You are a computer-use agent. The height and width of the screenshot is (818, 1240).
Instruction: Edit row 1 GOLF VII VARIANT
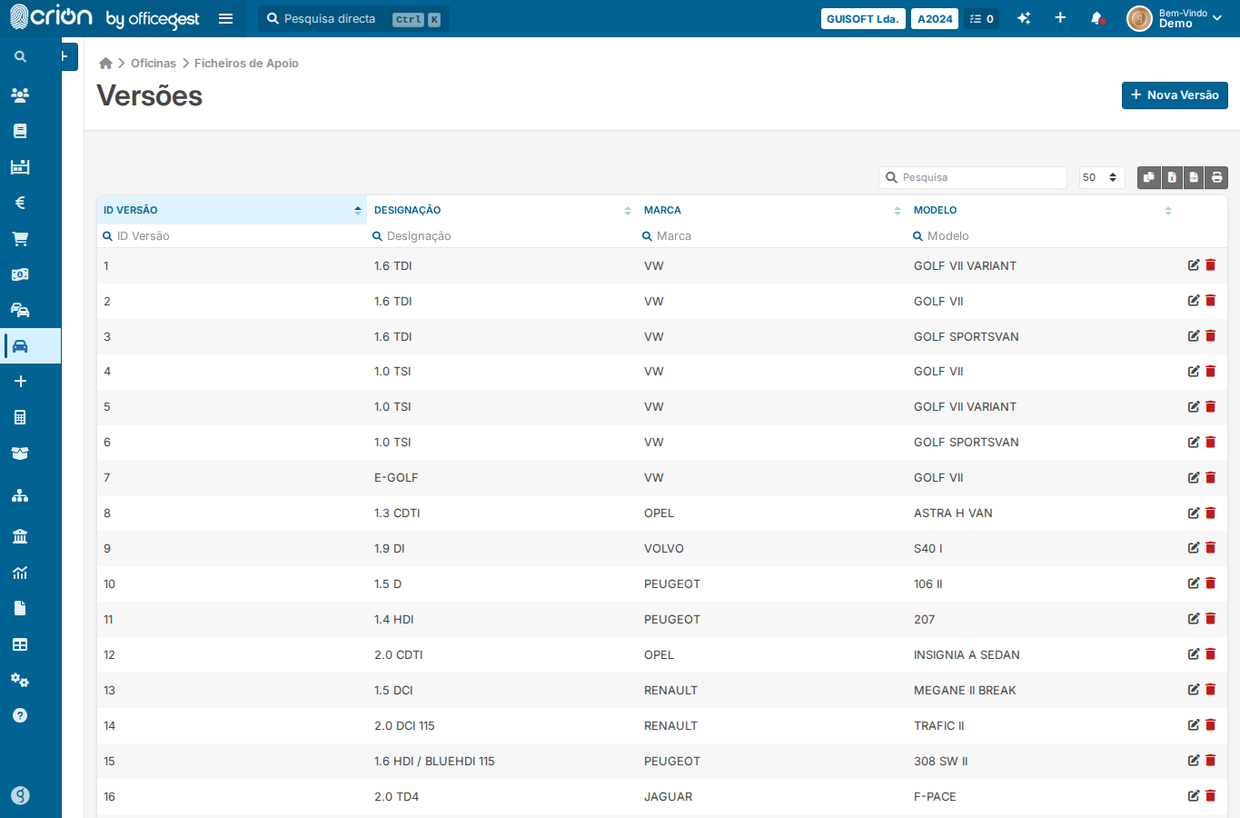pyautogui.click(x=1194, y=265)
